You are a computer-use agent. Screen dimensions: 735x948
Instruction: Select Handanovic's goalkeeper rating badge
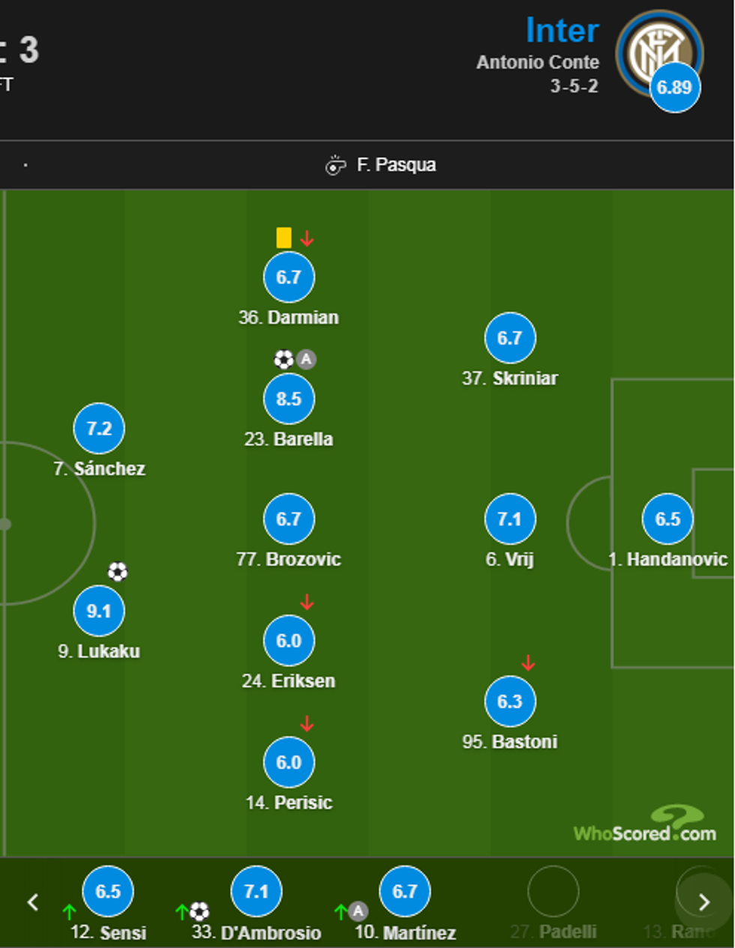point(667,519)
